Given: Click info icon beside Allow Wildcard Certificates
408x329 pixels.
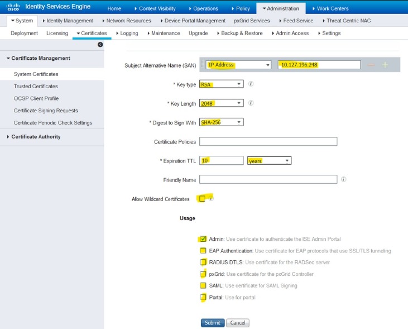Looking at the screenshot, I should [x=211, y=198].
